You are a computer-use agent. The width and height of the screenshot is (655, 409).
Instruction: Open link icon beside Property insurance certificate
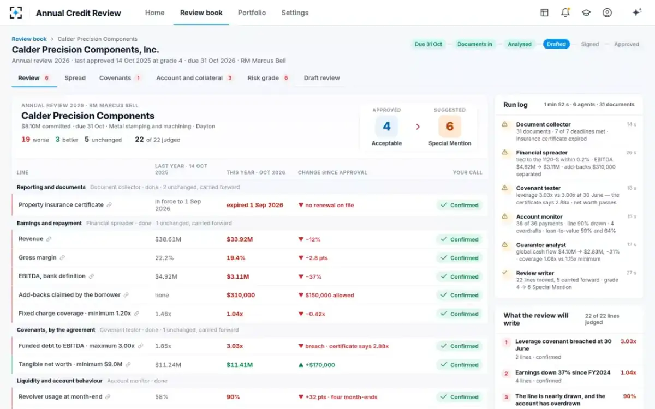[x=109, y=205]
